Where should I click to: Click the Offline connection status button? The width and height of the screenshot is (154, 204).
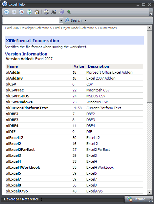point(138,199)
